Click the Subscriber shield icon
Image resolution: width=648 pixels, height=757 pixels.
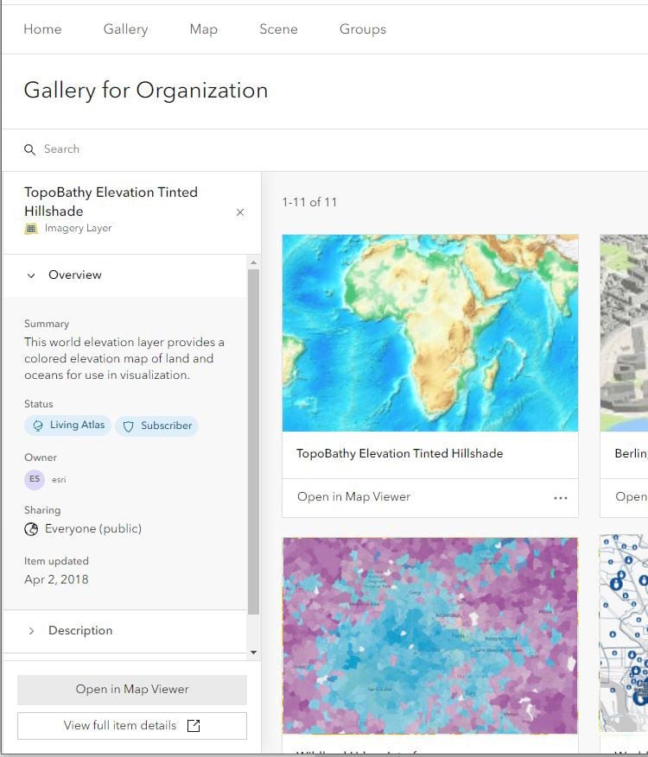[x=129, y=426]
